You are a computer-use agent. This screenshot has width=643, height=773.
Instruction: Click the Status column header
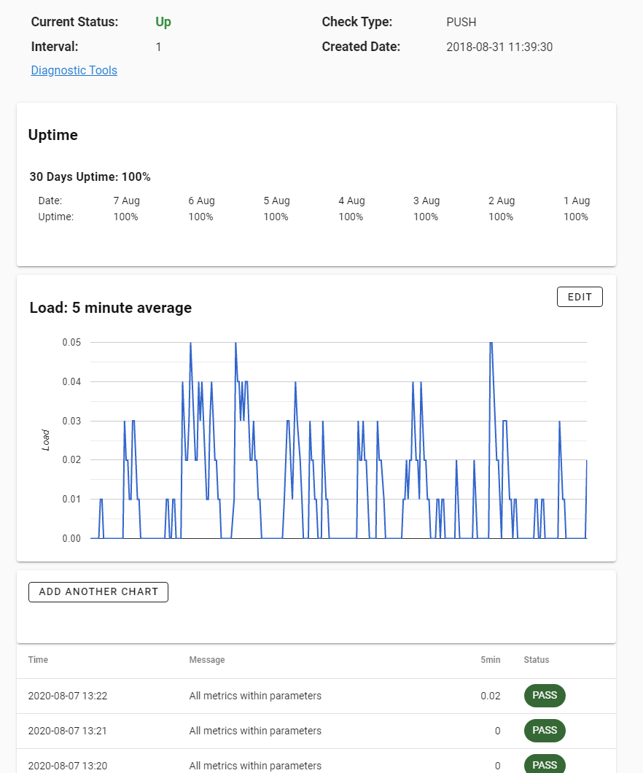click(x=536, y=660)
